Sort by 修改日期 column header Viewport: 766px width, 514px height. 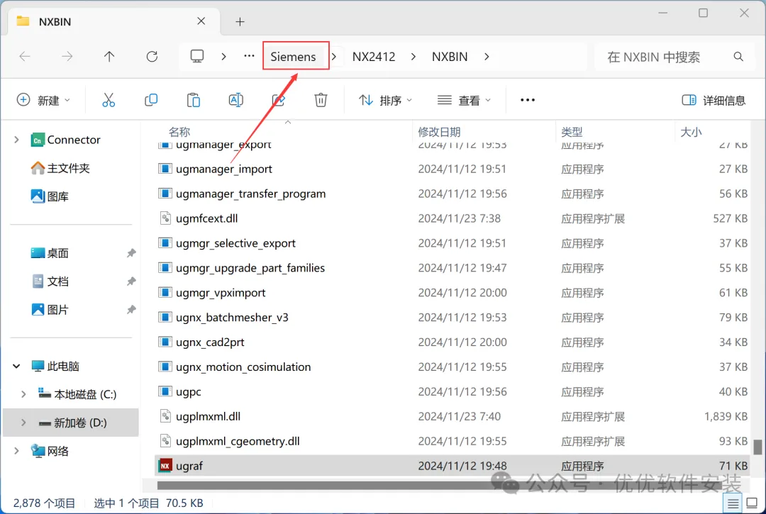tap(439, 132)
